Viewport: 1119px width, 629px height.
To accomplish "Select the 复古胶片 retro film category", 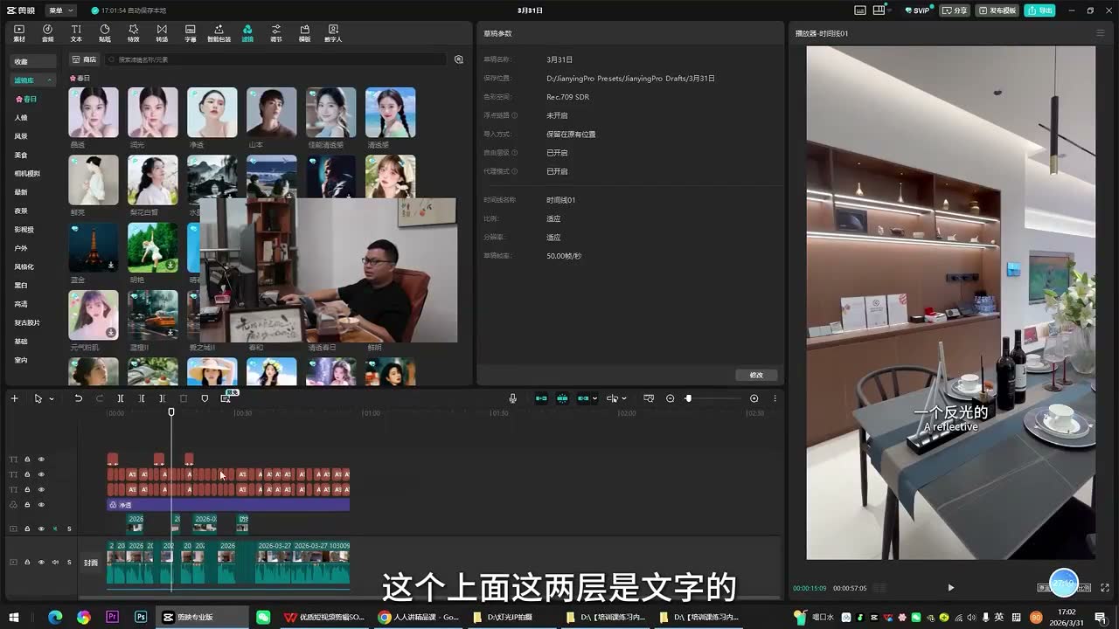I will pos(27,322).
